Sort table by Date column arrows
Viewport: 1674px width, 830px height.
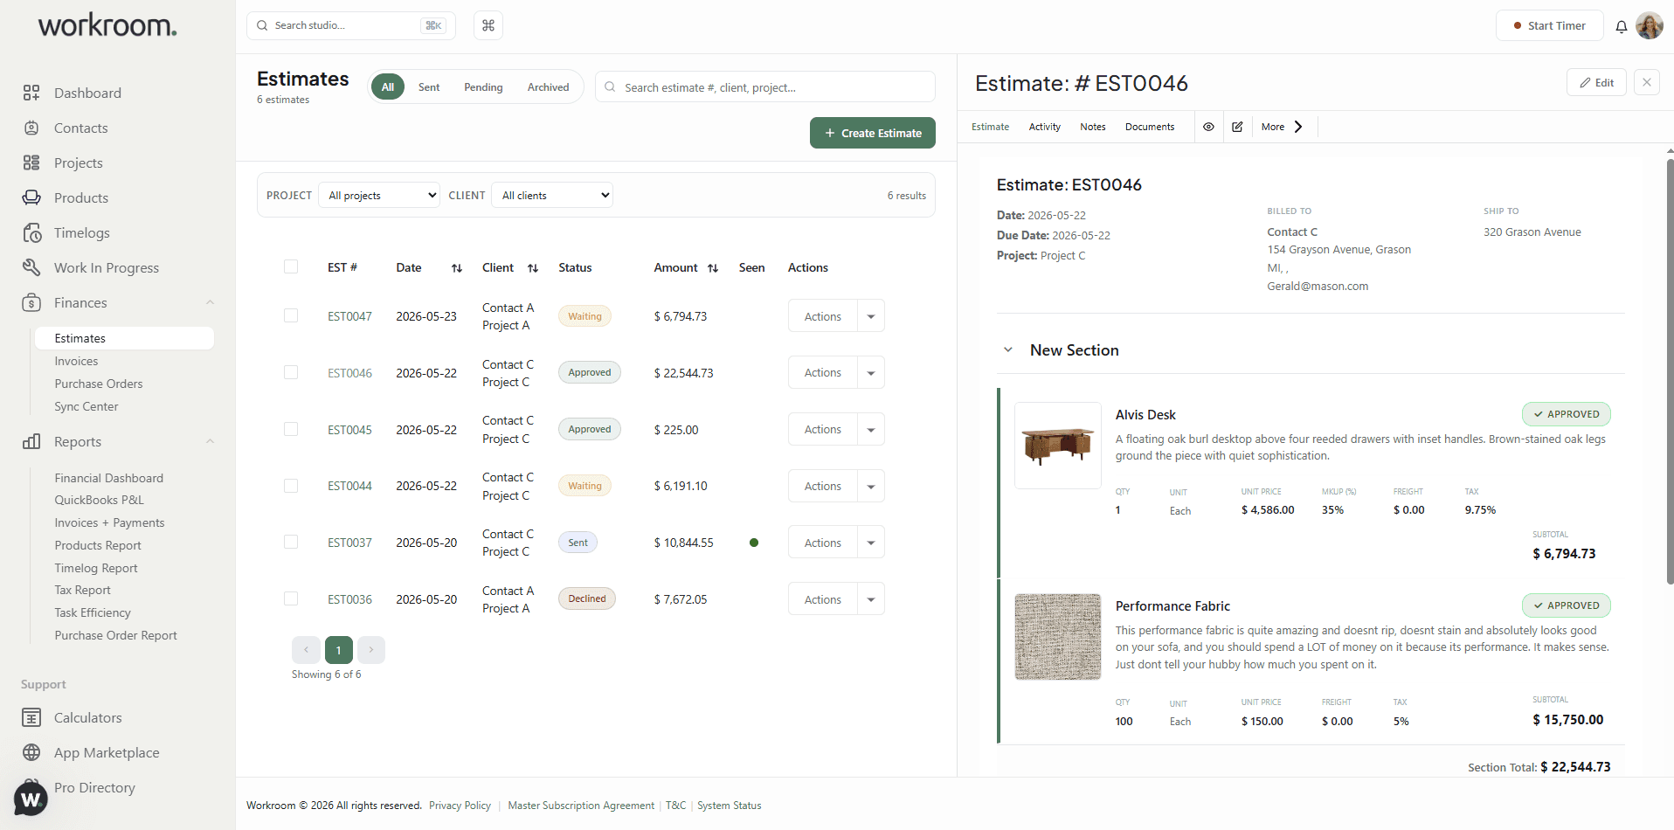pos(457,268)
